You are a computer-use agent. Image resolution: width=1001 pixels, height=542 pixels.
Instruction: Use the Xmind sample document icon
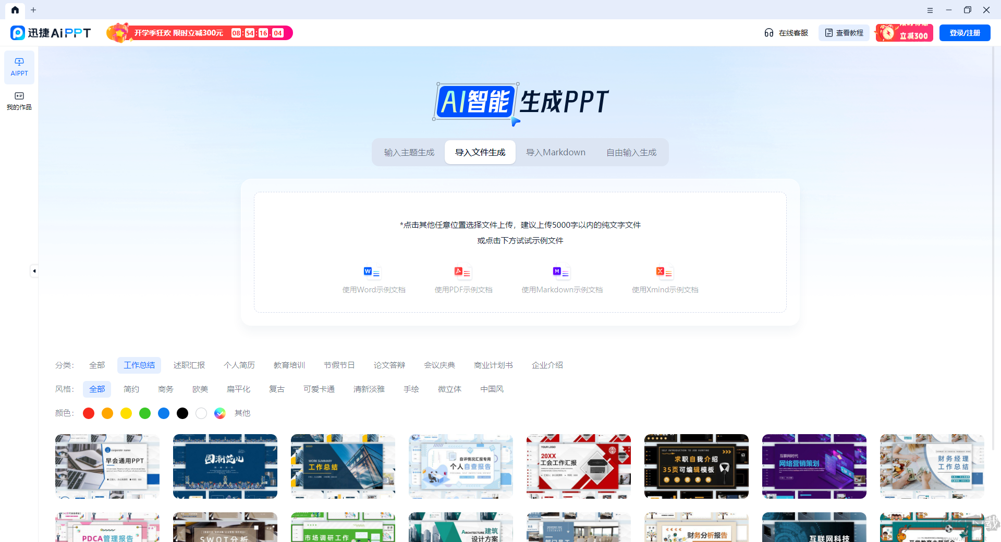pos(664,272)
